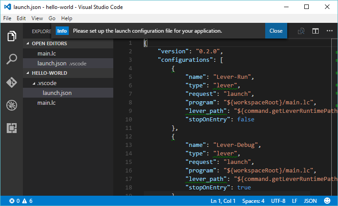Collapse the OPEN EDITORS section
The image size is (338, 206).
(x=49, y=43)
